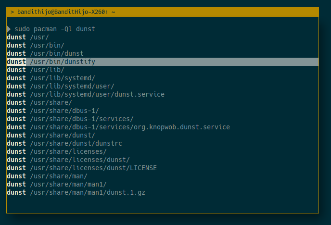Click the /usr/share/dbus-1/ directory line
The height and width of the screenshot is (225, 331).
pos(64,111)
